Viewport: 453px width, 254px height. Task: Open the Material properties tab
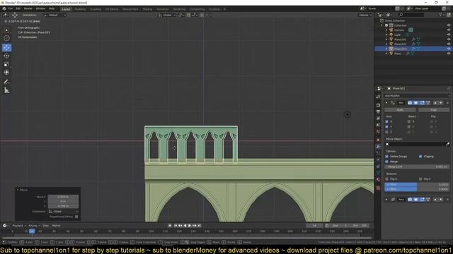[378, 179]
